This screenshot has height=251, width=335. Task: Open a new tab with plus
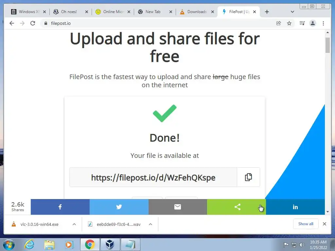[x=267, y=12]
